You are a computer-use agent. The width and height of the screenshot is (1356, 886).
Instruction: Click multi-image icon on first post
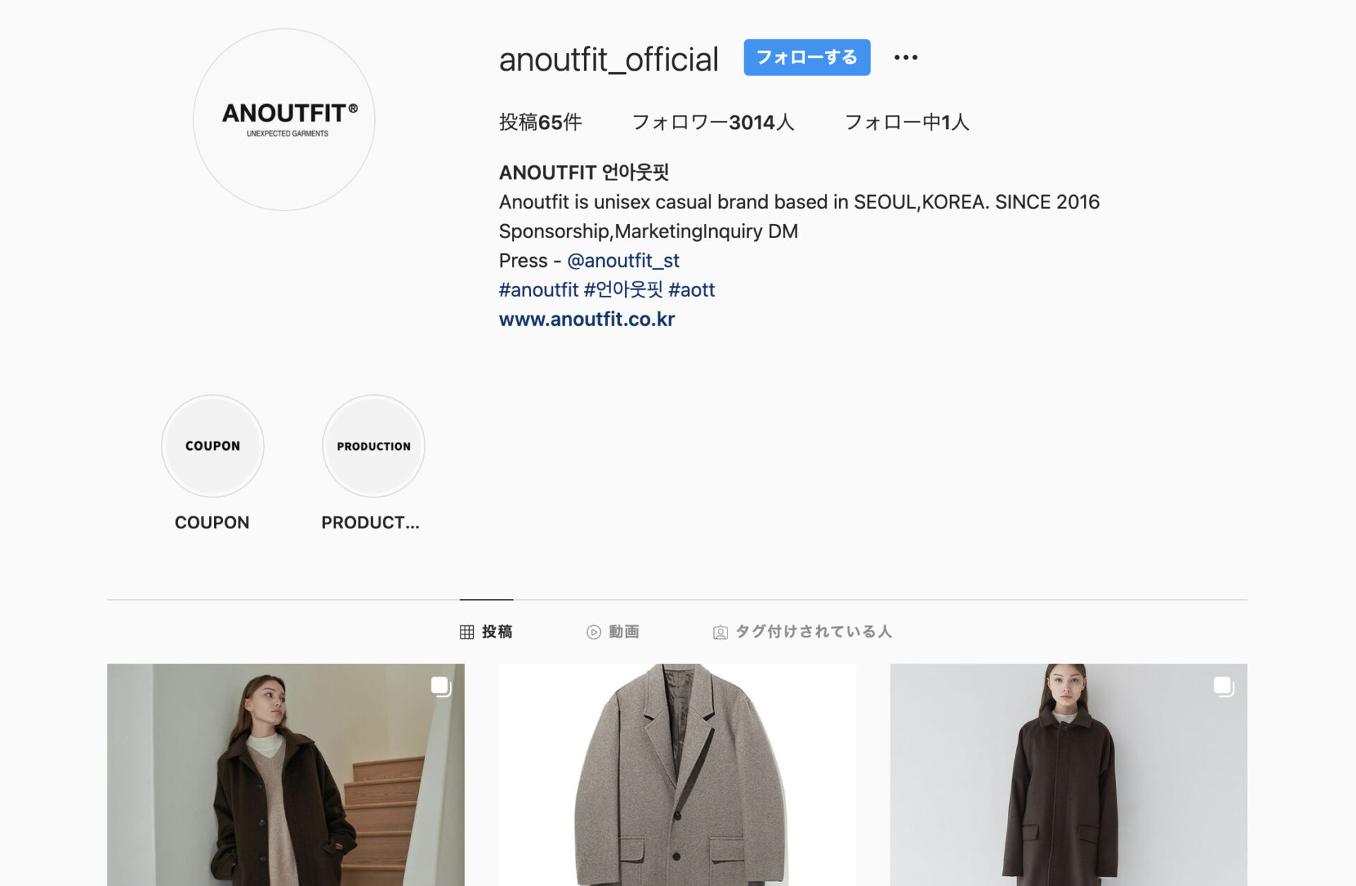441,686
